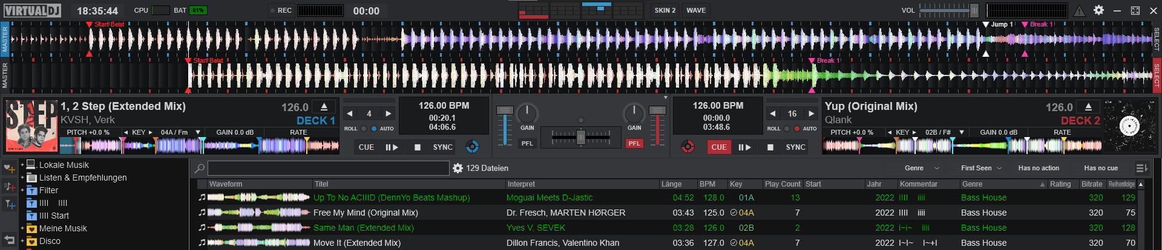Image resolution: width=1162 pixels, height=250 pixels.
Task: Stop playback on Deck 2
Action: click(x=770, y=147)
